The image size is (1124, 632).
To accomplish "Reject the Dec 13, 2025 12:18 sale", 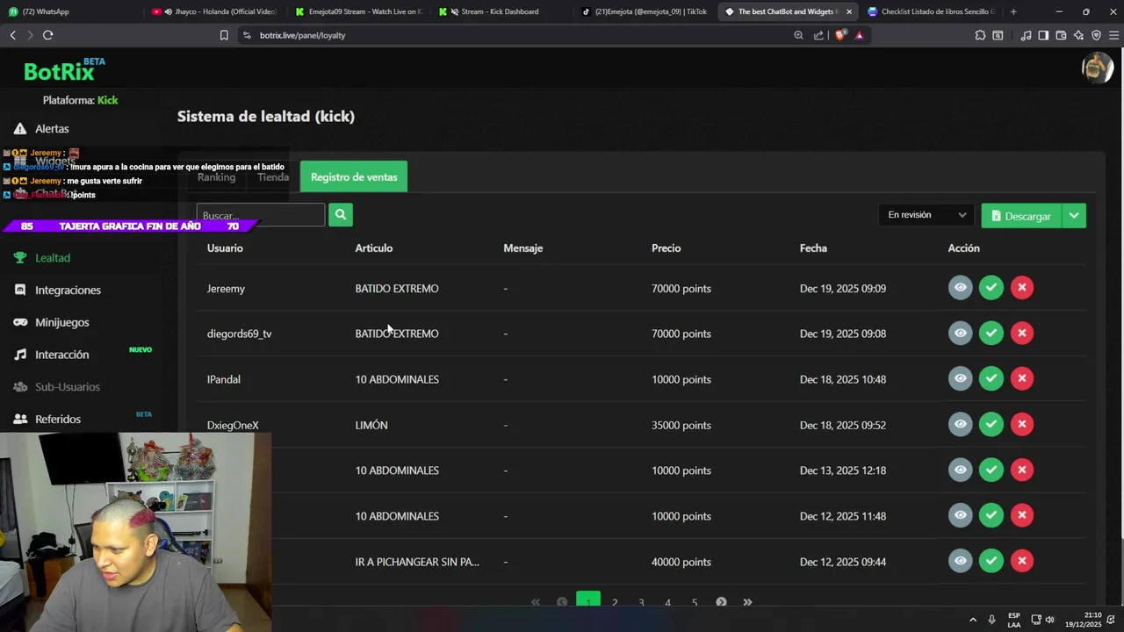I will tap(1022, 470).
